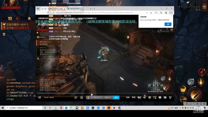
Task: Click the potion icon with Q hotkey
Action: (202, 72)
